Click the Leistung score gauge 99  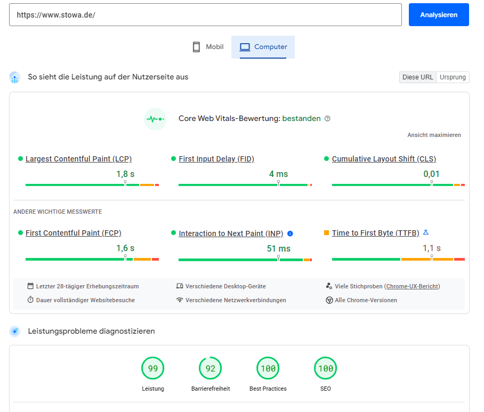click(x=153, y=368)
